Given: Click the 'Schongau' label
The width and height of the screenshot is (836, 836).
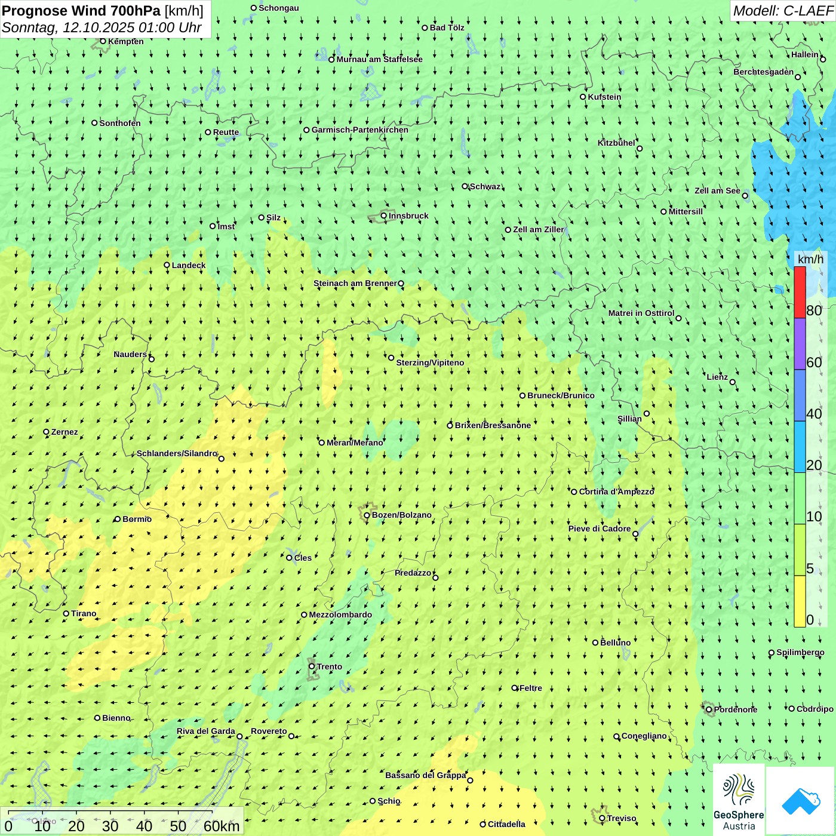Looking at the screenshot, I should tap(279, 8).
